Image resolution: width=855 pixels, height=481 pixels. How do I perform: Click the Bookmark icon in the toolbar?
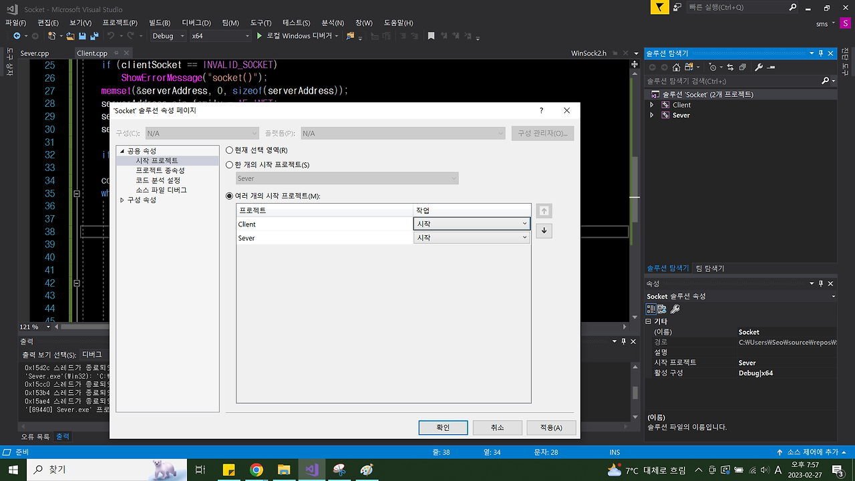(432, 35)
